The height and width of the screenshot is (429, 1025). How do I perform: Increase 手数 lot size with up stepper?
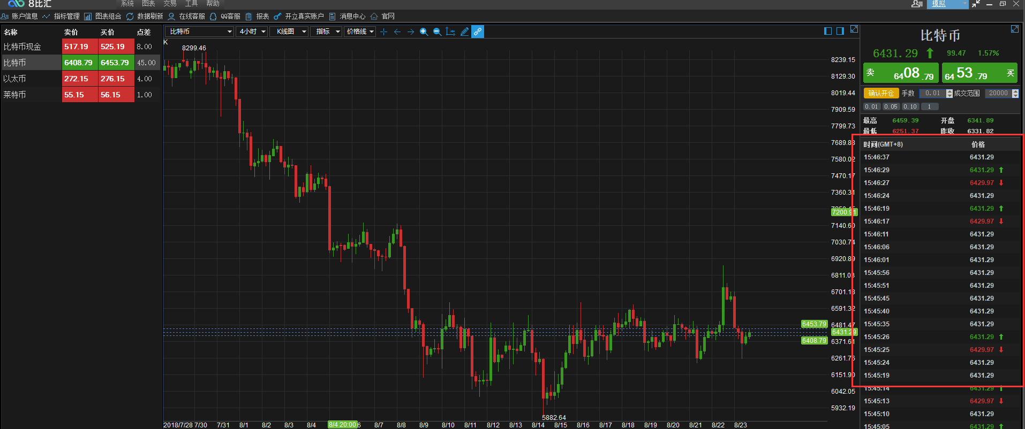[x=949, y=91]
